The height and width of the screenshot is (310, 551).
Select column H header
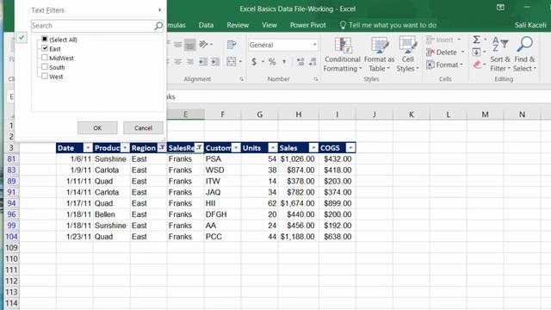pyautogui.click(x=299, y=115)
